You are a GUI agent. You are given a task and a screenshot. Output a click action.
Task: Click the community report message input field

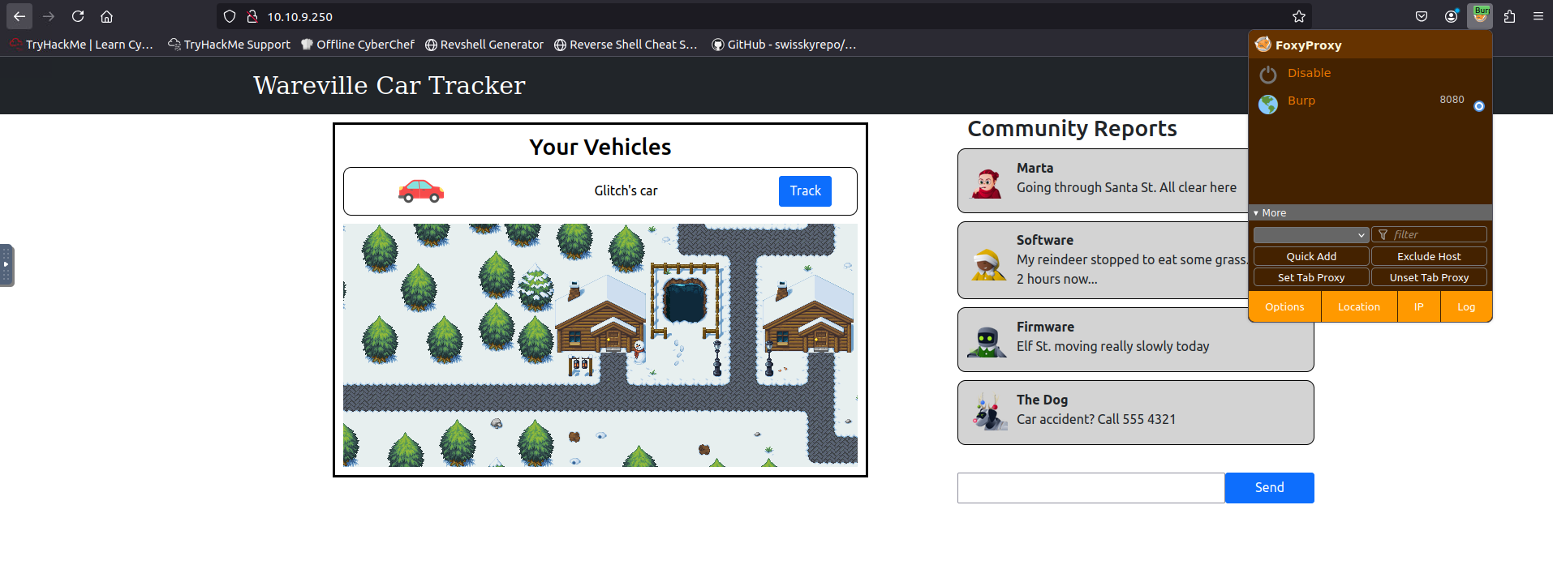1091,488
